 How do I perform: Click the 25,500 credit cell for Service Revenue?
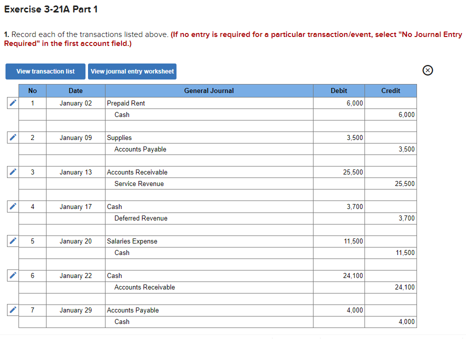click(391, 183)
